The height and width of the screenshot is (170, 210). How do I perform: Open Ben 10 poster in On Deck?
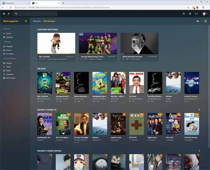click(45, 83)
